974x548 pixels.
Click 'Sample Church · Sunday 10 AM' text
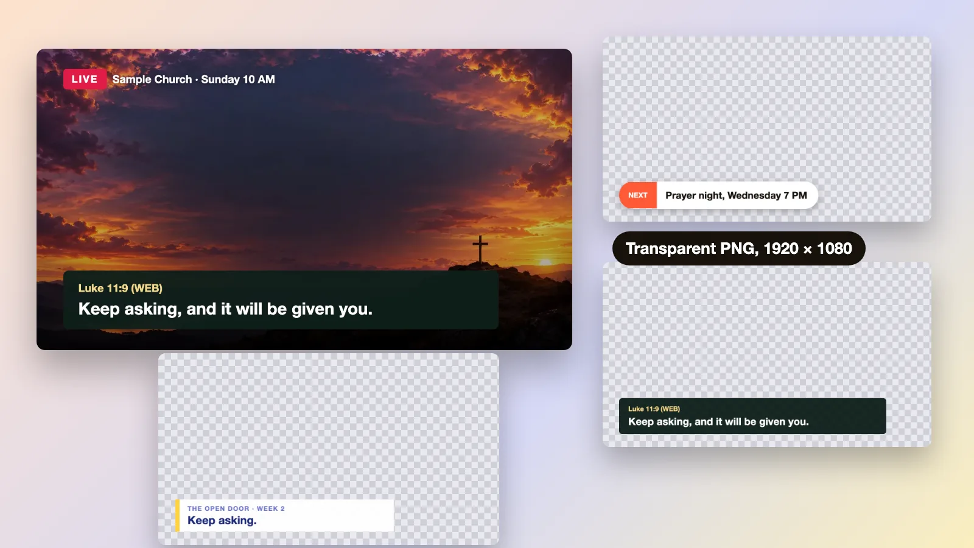(194, 79)
